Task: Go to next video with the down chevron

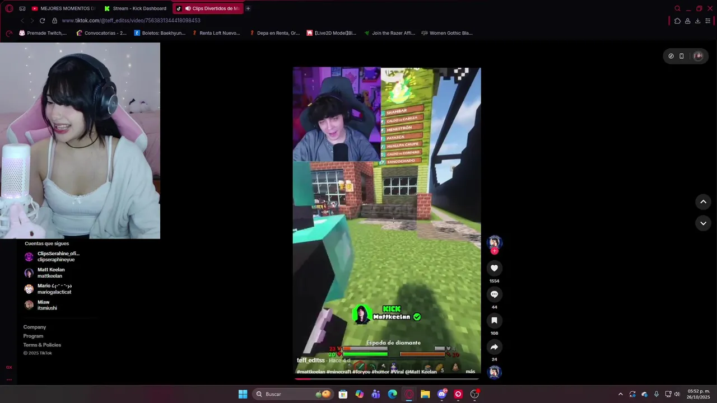Action: pos(703,223)
